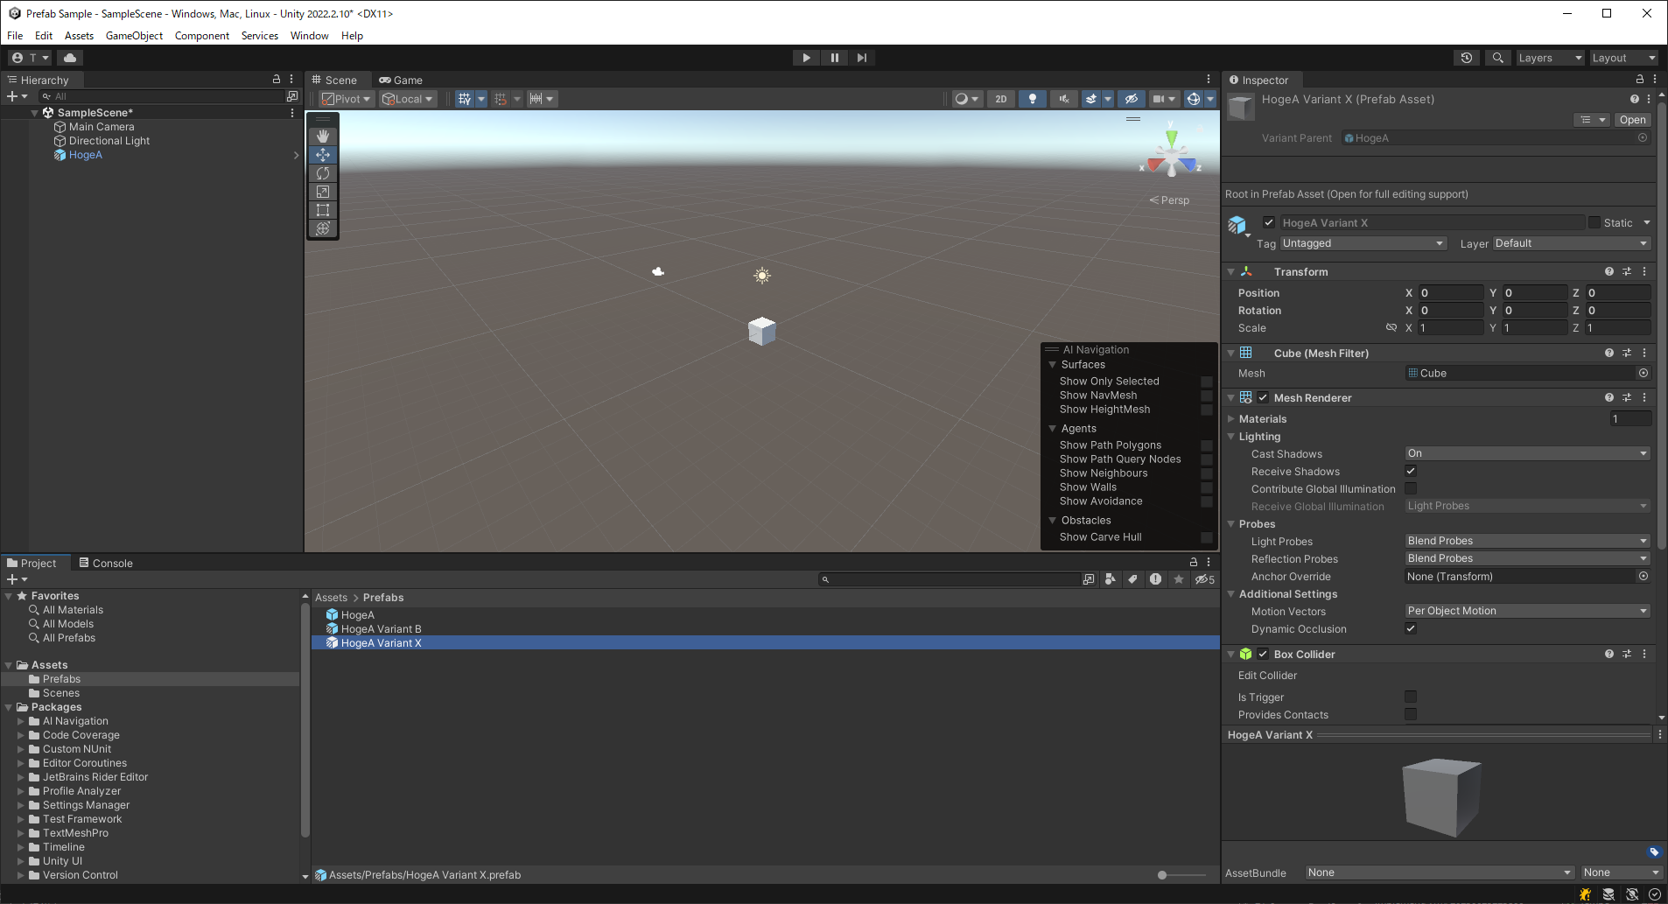Toggle Scene lighting bulb icon

click(1033, 99)
